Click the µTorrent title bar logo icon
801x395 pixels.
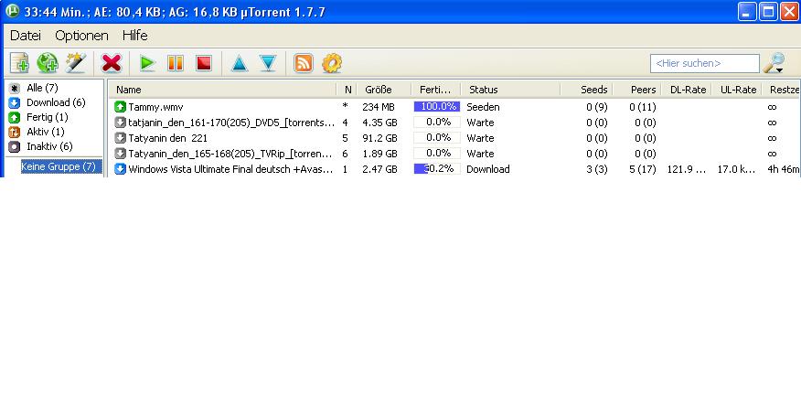point(12,11)
